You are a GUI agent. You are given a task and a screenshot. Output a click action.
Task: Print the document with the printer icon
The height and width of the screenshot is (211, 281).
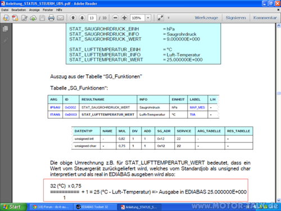[51, 18]
